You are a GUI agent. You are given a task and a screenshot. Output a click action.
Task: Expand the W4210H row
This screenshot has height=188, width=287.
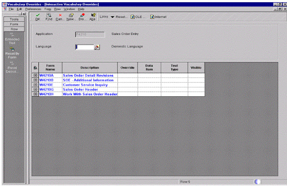(x=35, y=94)
